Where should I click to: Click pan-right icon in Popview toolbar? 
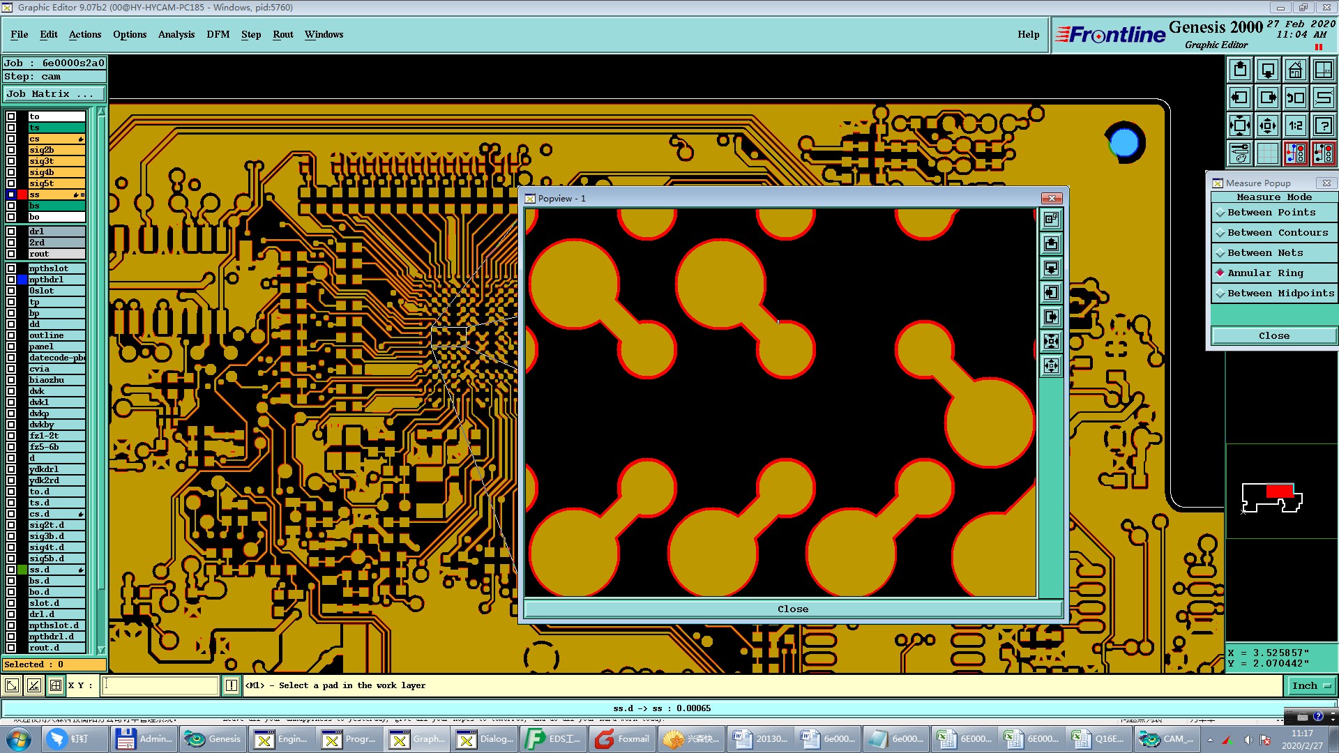coord(1051,317)
